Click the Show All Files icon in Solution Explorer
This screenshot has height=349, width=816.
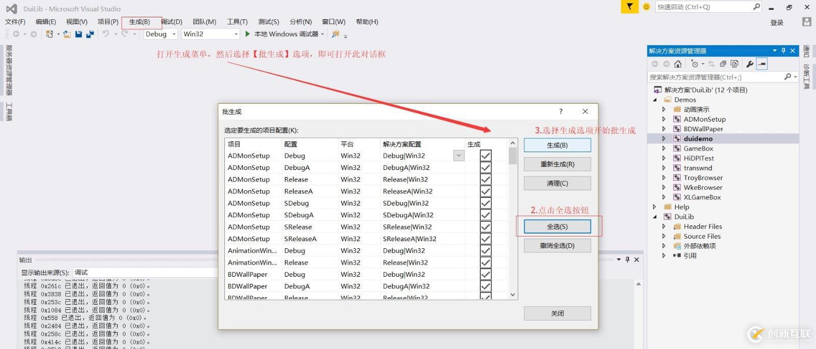734,64
